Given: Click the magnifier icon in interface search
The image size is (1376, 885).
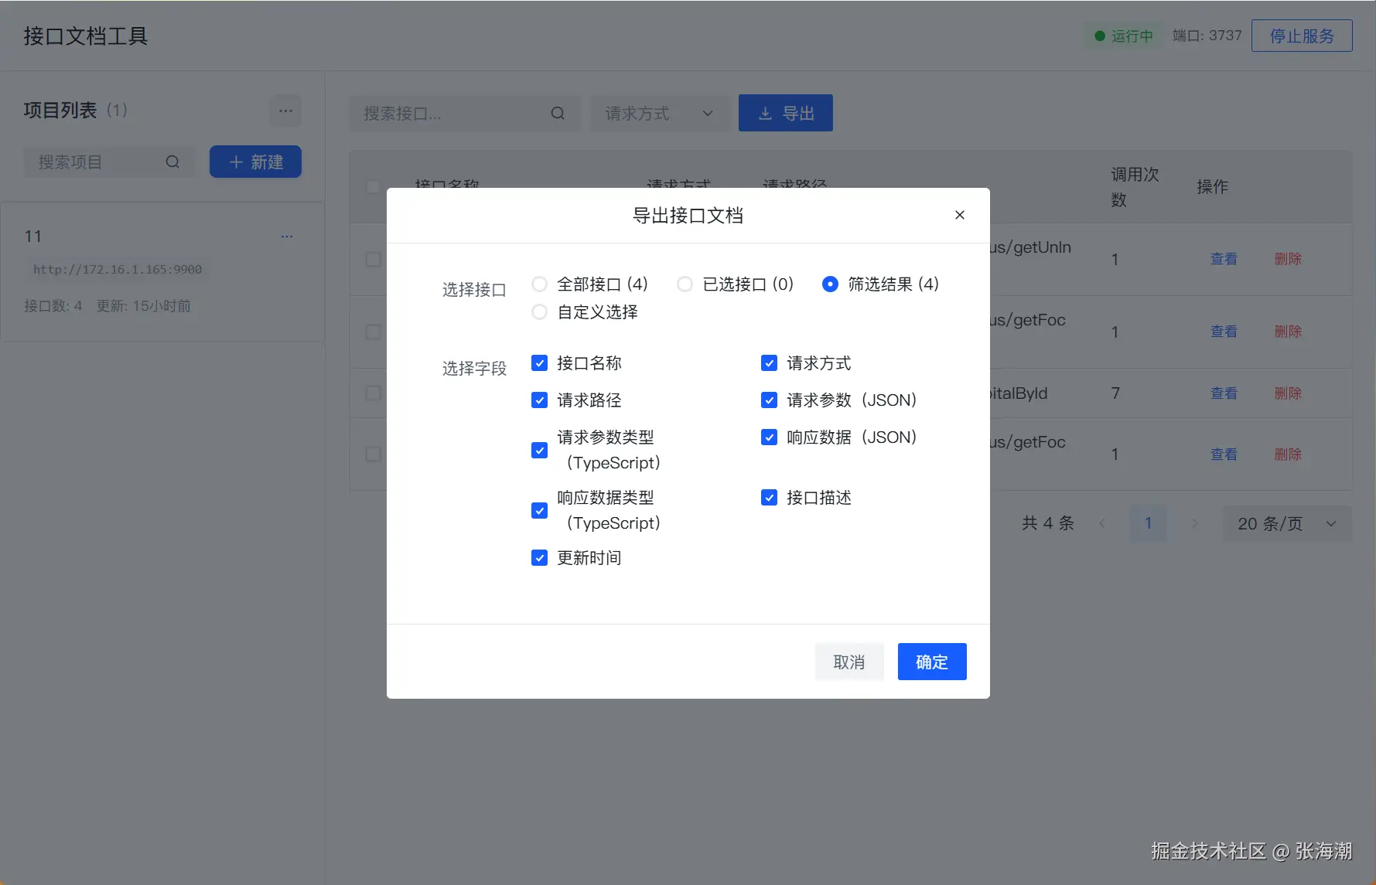Looking at the screenshot, I should pos(558,114).
